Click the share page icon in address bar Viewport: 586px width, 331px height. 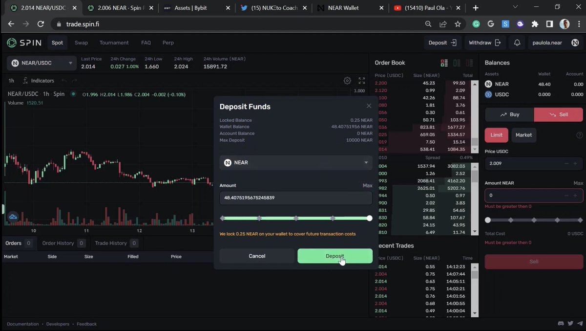(x=443, y=24)
